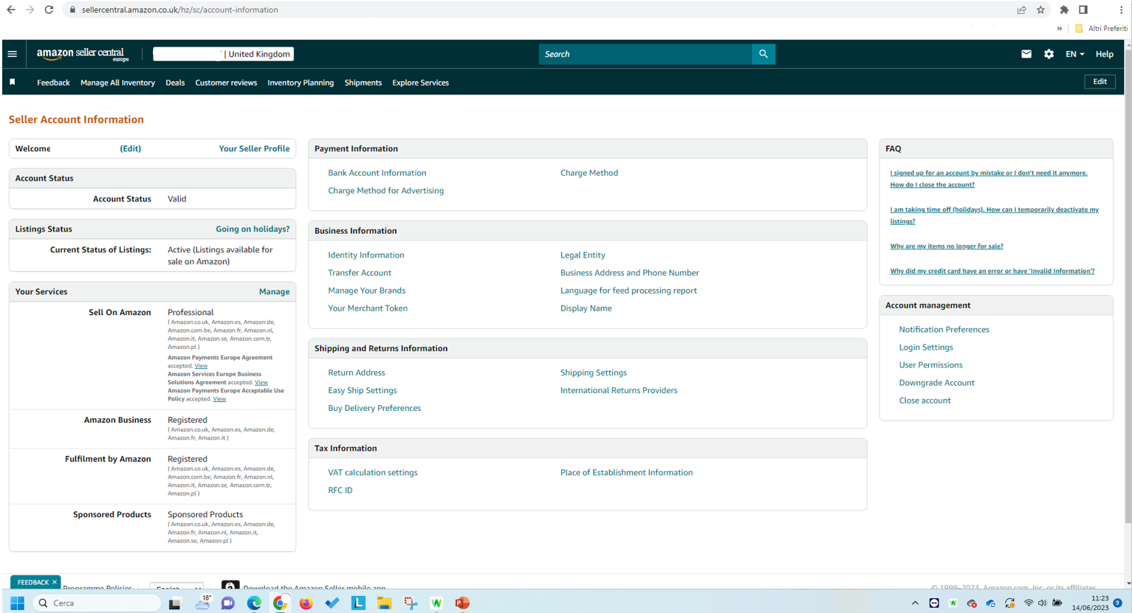Close the FEEDBACK tab with X
This screenshot has width=1132, height=613.
pos(55,582)
